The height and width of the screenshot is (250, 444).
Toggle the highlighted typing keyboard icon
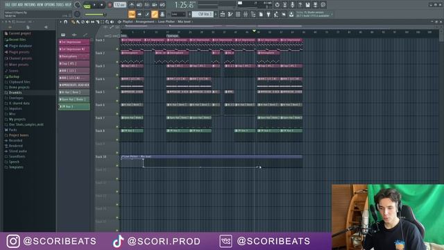tap(132, 14)
